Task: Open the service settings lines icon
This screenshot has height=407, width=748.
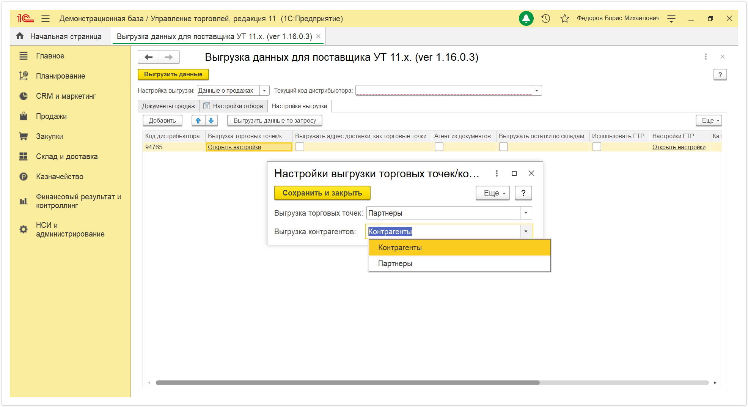Action: point(671,18)
